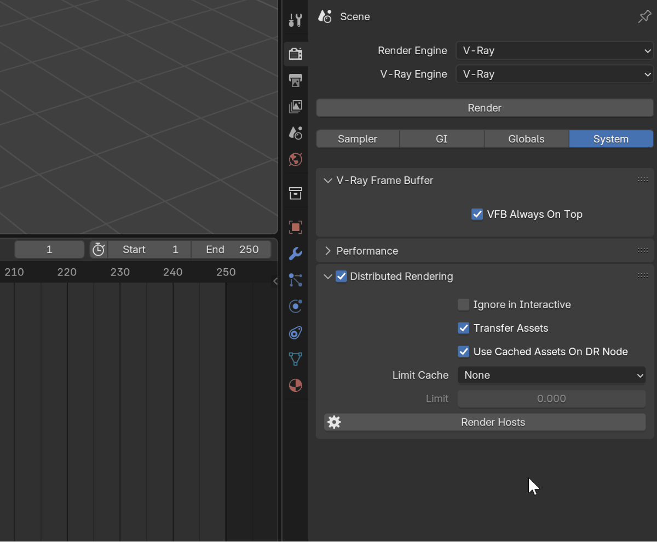
Task: Open the Limit Cache dropdown
Action: 551,375
